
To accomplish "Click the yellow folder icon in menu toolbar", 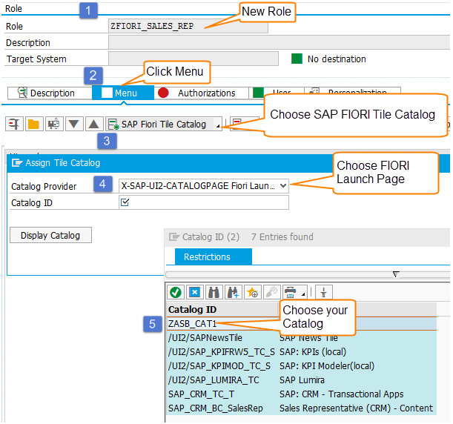I will [x=34, y=125].
